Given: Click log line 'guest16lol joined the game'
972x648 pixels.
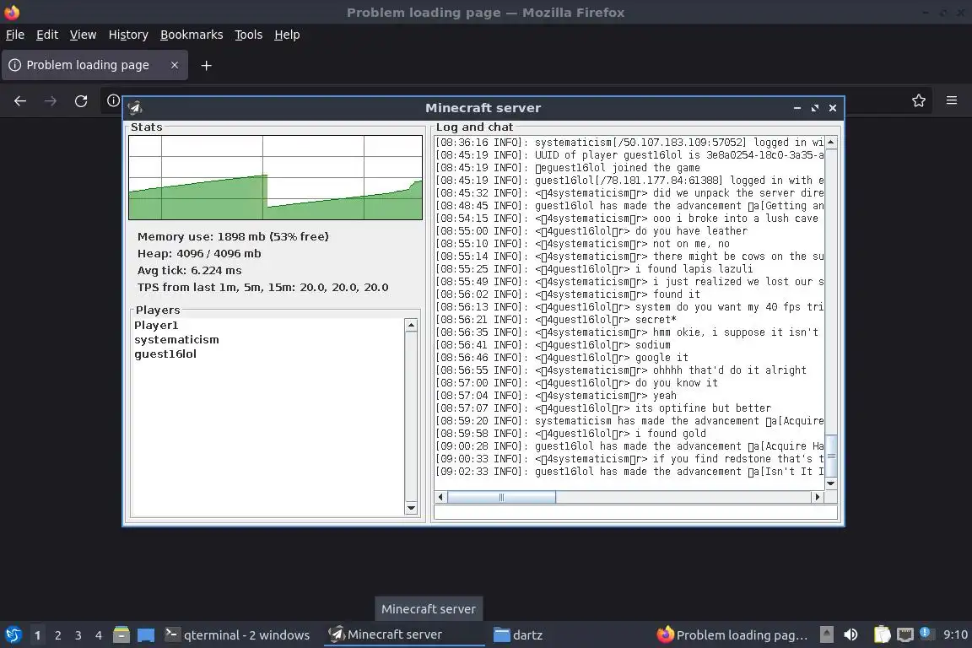Looking at the screenshot, I should (568, 167).
